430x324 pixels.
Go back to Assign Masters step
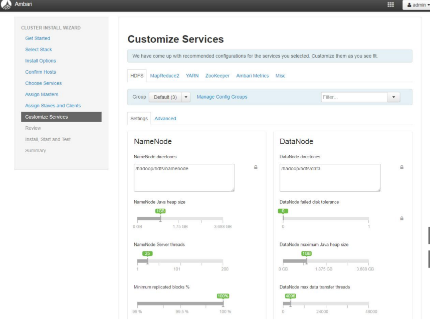42,94
